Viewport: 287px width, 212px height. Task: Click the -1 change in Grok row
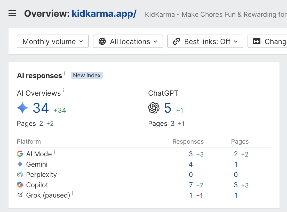click(199, 195)
